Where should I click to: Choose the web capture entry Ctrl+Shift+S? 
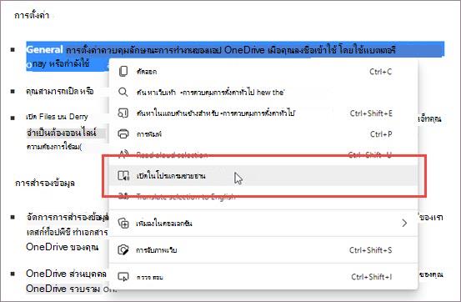point(263,250)
